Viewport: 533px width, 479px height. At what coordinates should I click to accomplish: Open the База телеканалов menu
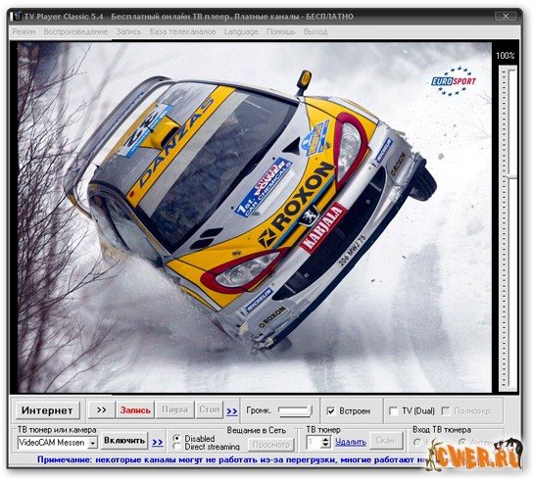coord(182,31)
